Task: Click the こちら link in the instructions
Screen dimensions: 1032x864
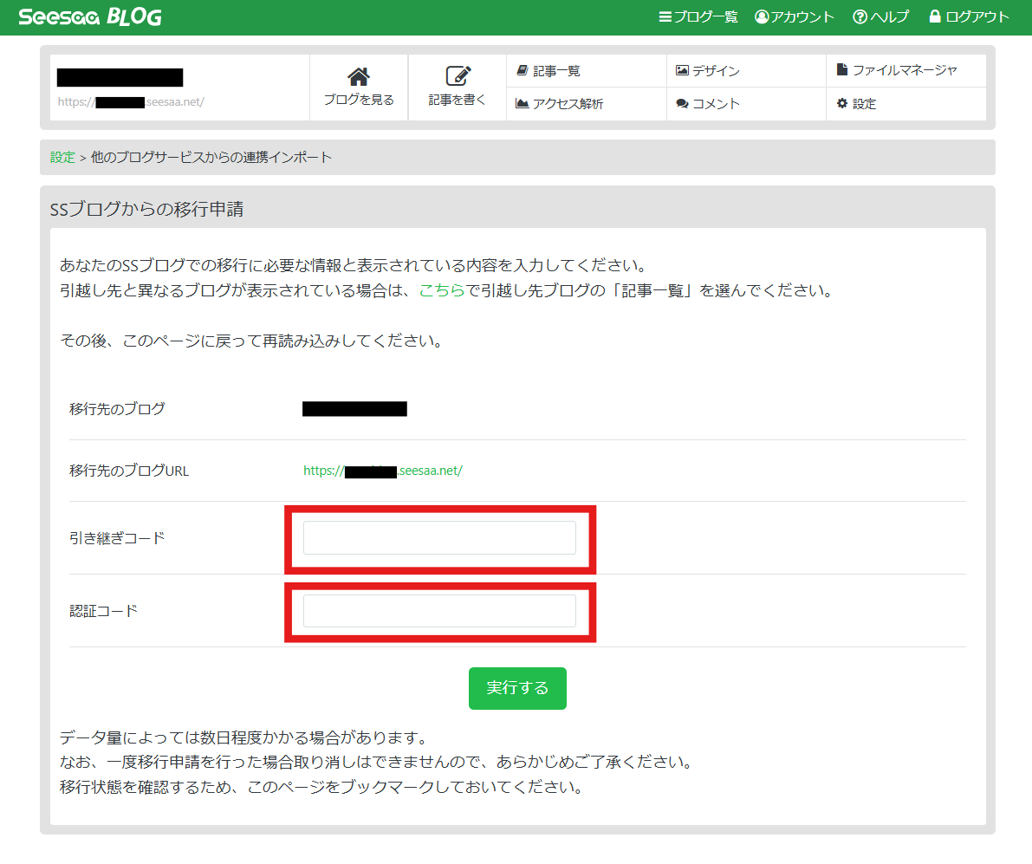Action: tap(442, 290)
